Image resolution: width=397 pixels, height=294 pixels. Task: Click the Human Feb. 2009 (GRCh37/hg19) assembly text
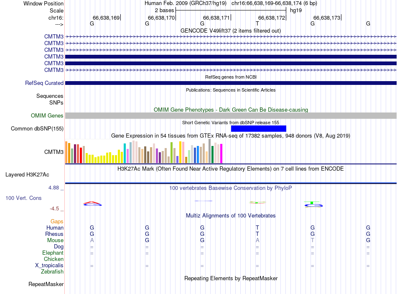[x=185, y=3]
